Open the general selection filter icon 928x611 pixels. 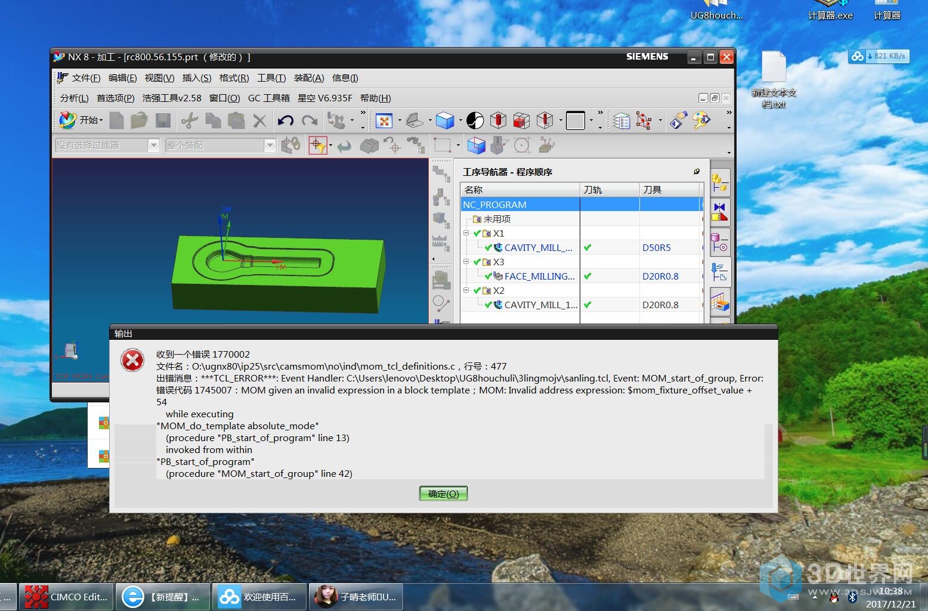pyautogui.click(x=317, y=145)
